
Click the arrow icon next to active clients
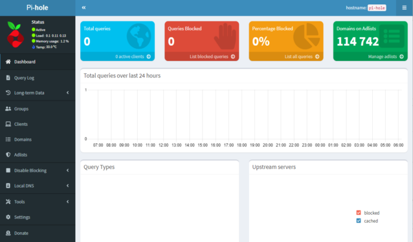coord(148,56)
